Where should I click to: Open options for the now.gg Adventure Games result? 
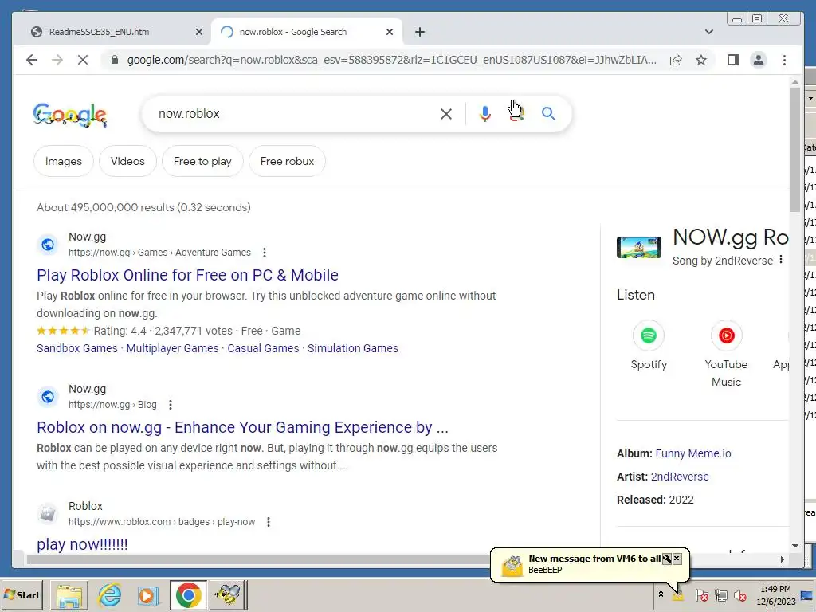pyautogui.click(x=265, y=253)
